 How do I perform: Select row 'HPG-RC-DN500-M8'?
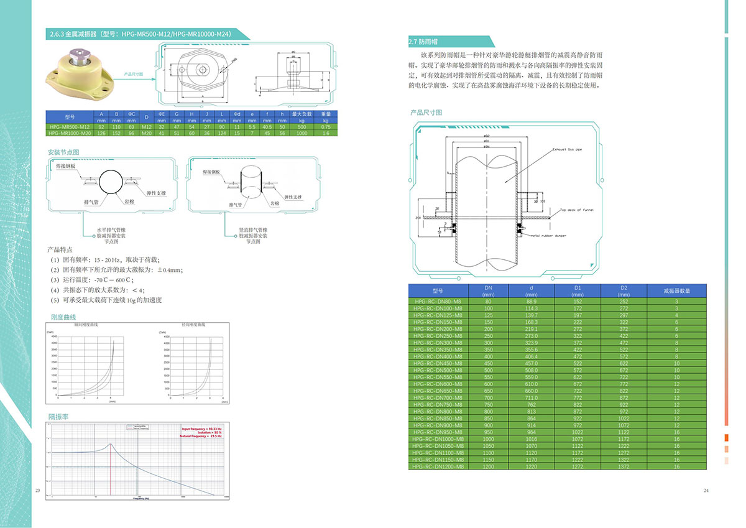pos(558,370)
